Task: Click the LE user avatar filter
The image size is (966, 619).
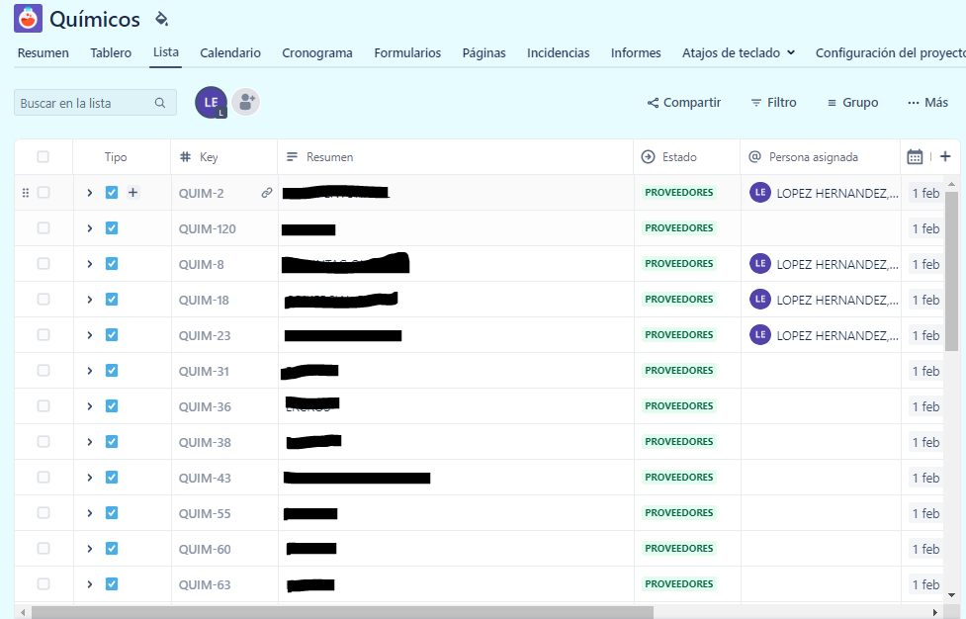Action: point(211,102)
